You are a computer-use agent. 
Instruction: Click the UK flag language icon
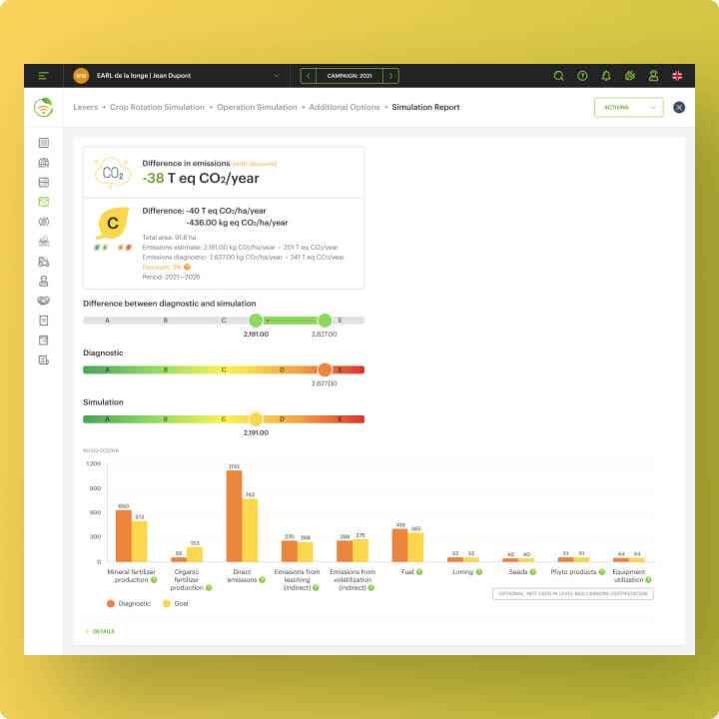[x=677, y=76]
